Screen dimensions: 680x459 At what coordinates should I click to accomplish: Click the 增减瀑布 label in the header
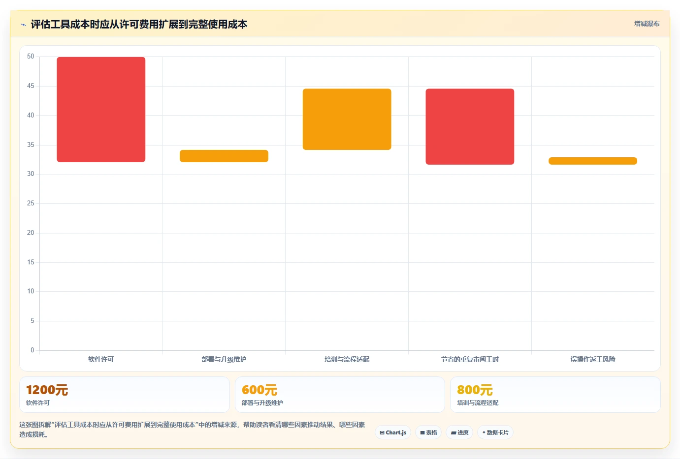click(x=647, y=24)
